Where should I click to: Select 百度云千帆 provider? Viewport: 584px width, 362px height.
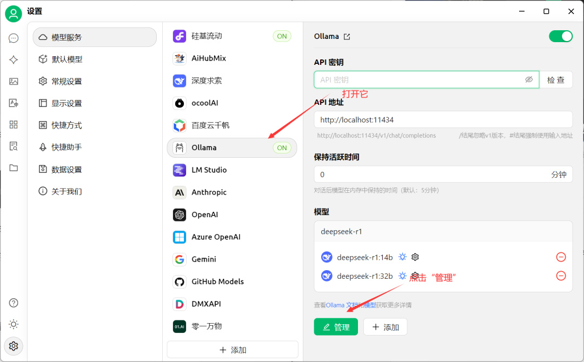pyautogui.click(x=231, y=125)
